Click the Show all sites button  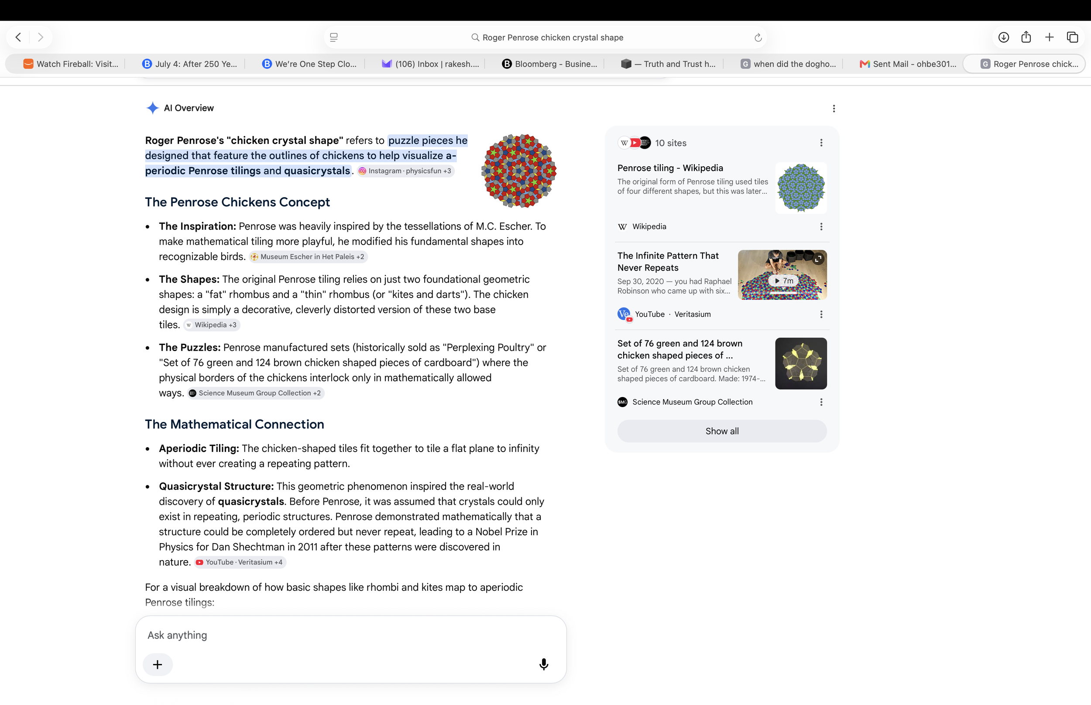pyautogui.click(x=721, y=431)
